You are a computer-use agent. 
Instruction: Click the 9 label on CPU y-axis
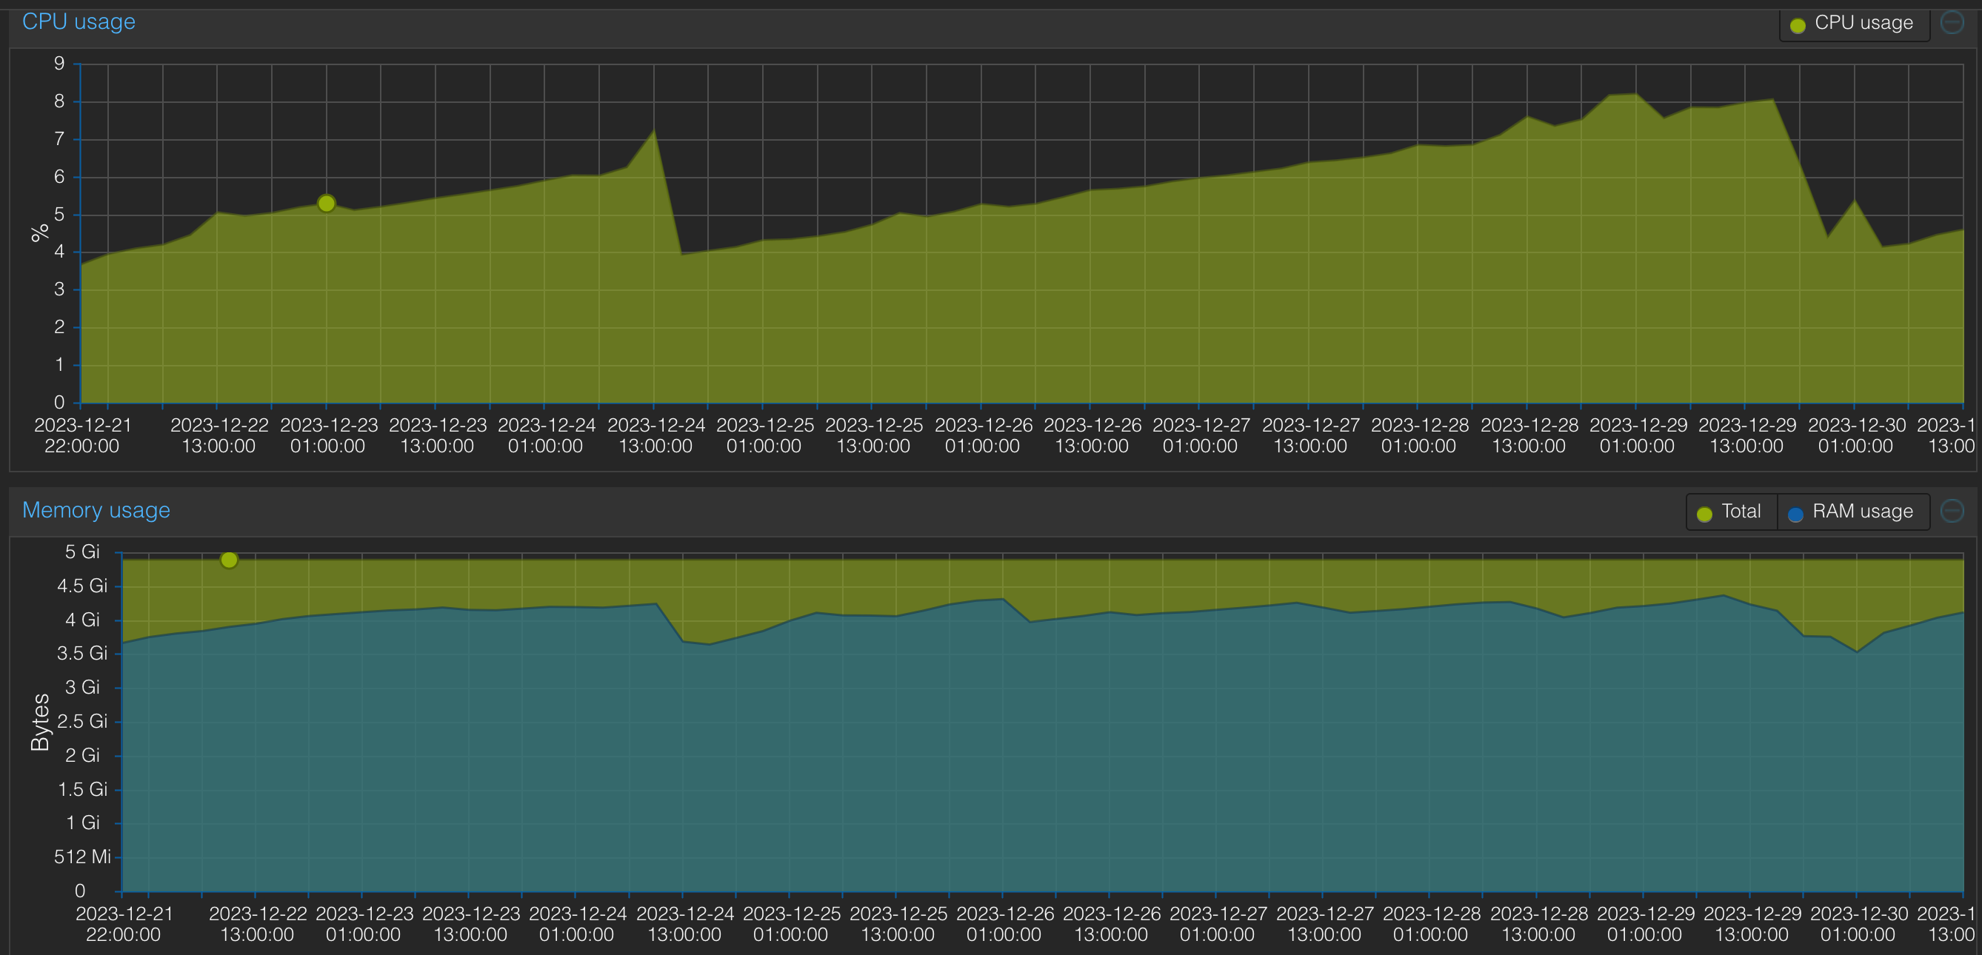coord(59,64)
